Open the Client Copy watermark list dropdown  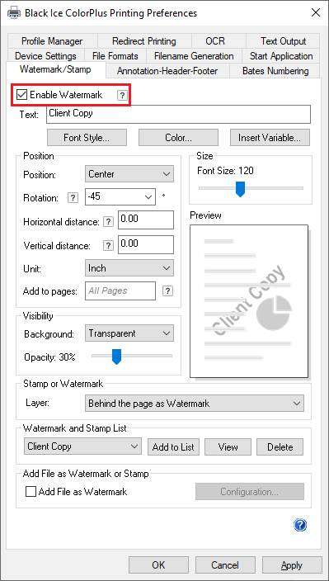(x=82, y=446)
